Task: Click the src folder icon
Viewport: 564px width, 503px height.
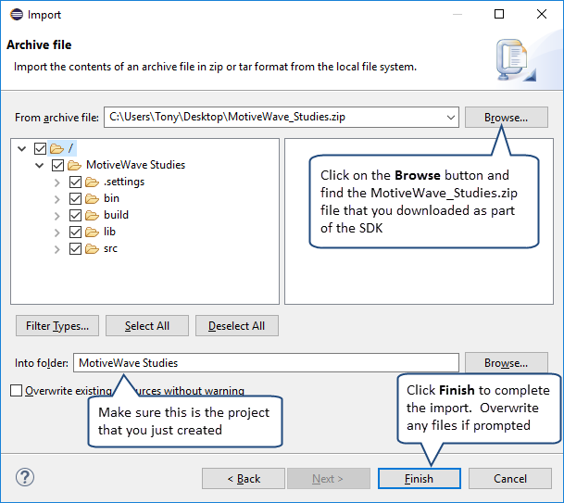Action: point(91,248)
